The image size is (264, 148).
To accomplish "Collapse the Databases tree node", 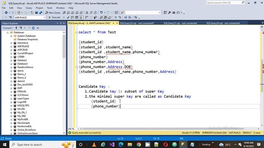I will coord(7,32).
